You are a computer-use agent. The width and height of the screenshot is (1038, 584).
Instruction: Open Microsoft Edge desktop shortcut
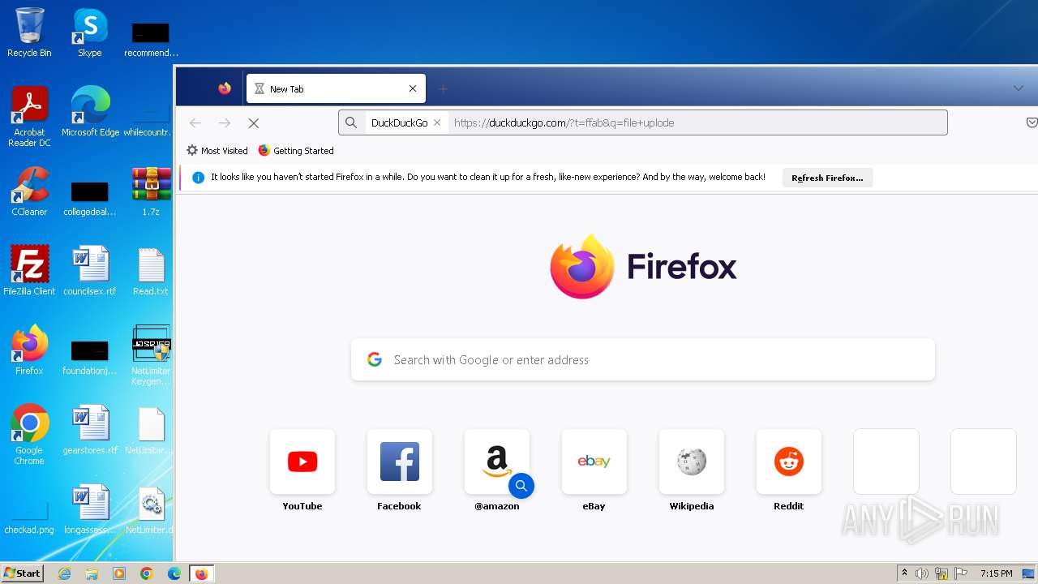pyautogui.click(x=90, y=112)
